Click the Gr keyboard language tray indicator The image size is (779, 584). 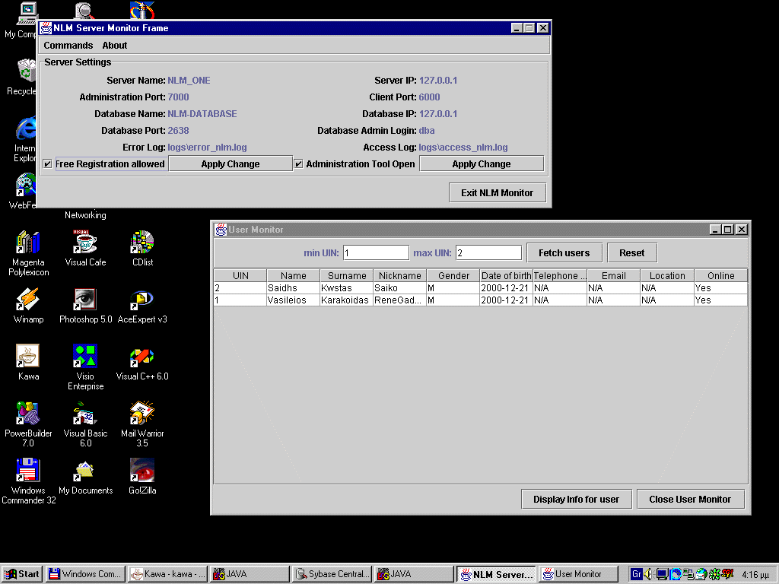click(637, 574)
